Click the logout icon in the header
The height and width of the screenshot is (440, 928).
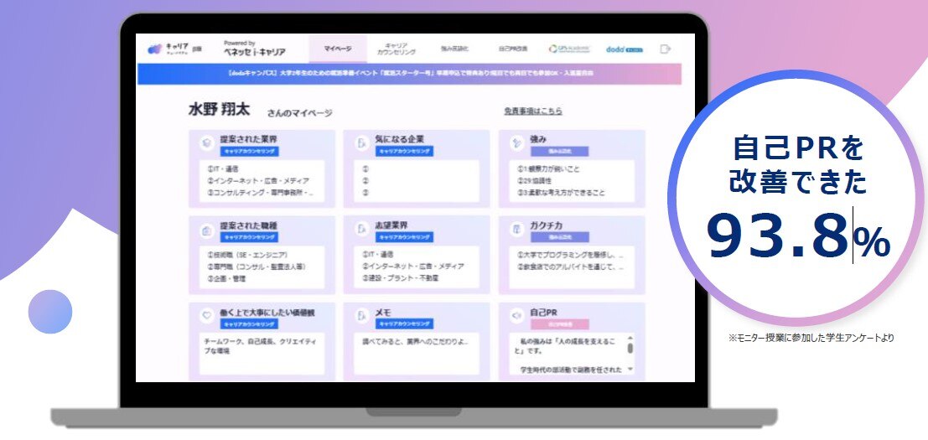click(666, 49)
